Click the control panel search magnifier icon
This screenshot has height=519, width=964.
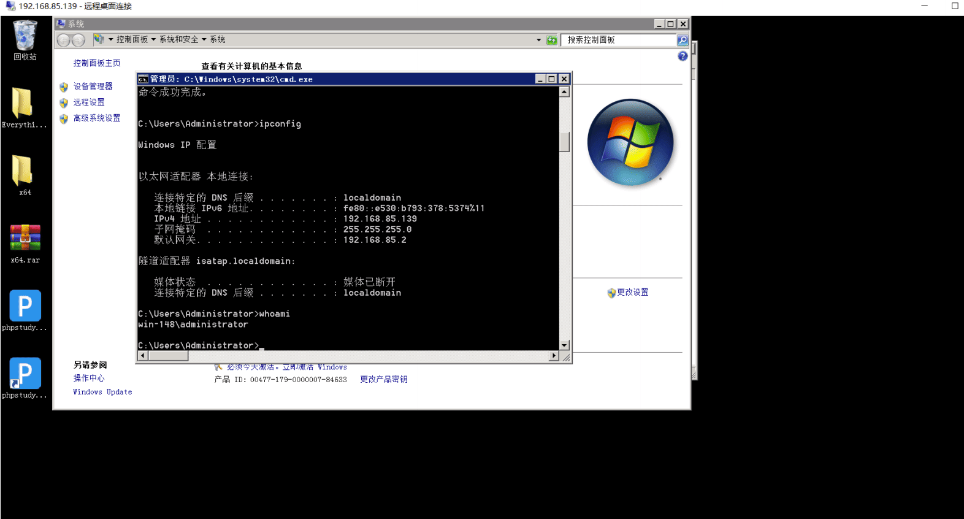[x=683, y=40]
